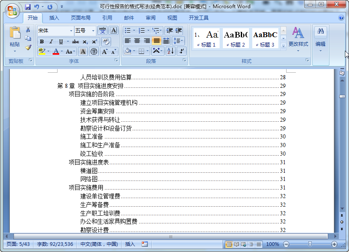
Task: Apply character shading icon
Action: point(83,51)
